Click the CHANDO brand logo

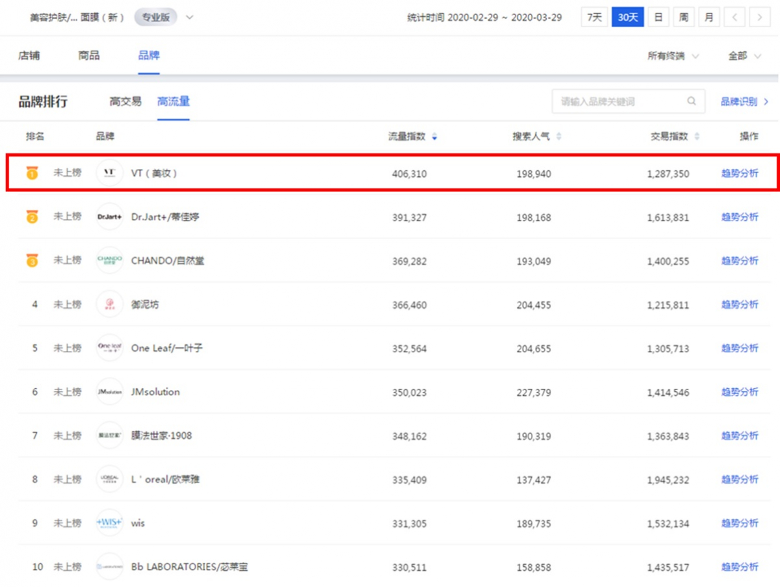pos(109,260)
